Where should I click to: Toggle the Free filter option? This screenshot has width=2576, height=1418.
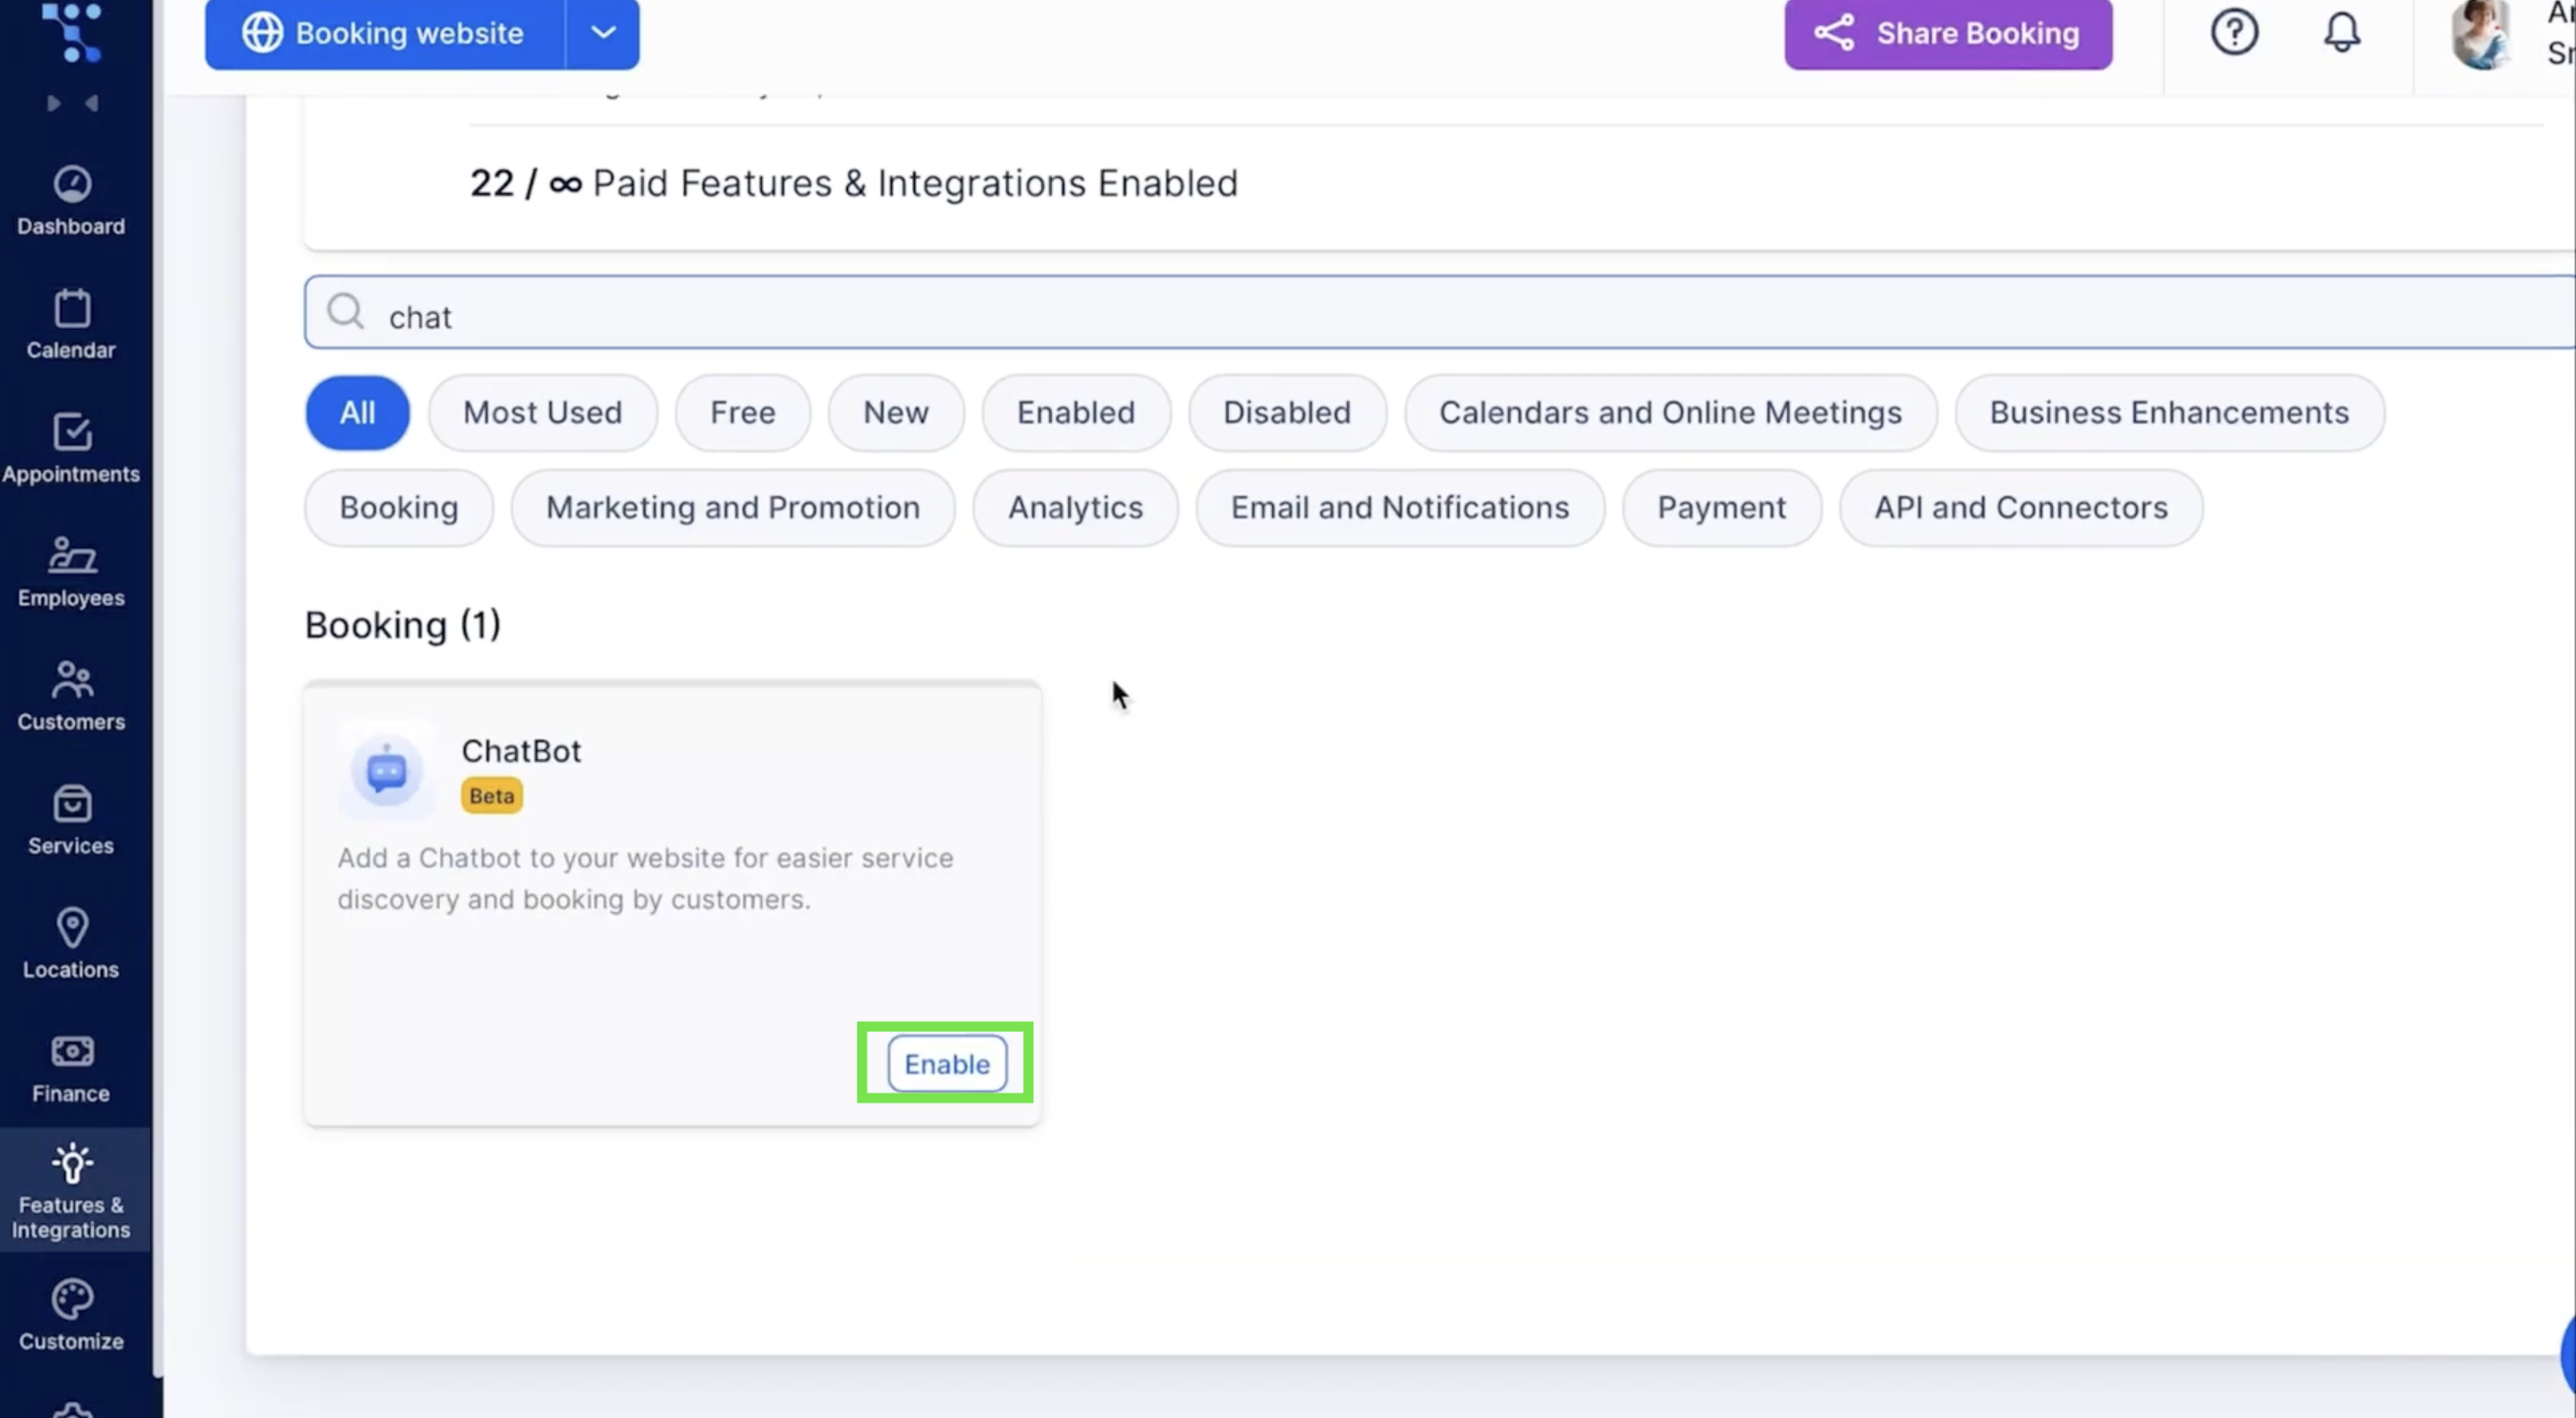click(x=742, y=412)
